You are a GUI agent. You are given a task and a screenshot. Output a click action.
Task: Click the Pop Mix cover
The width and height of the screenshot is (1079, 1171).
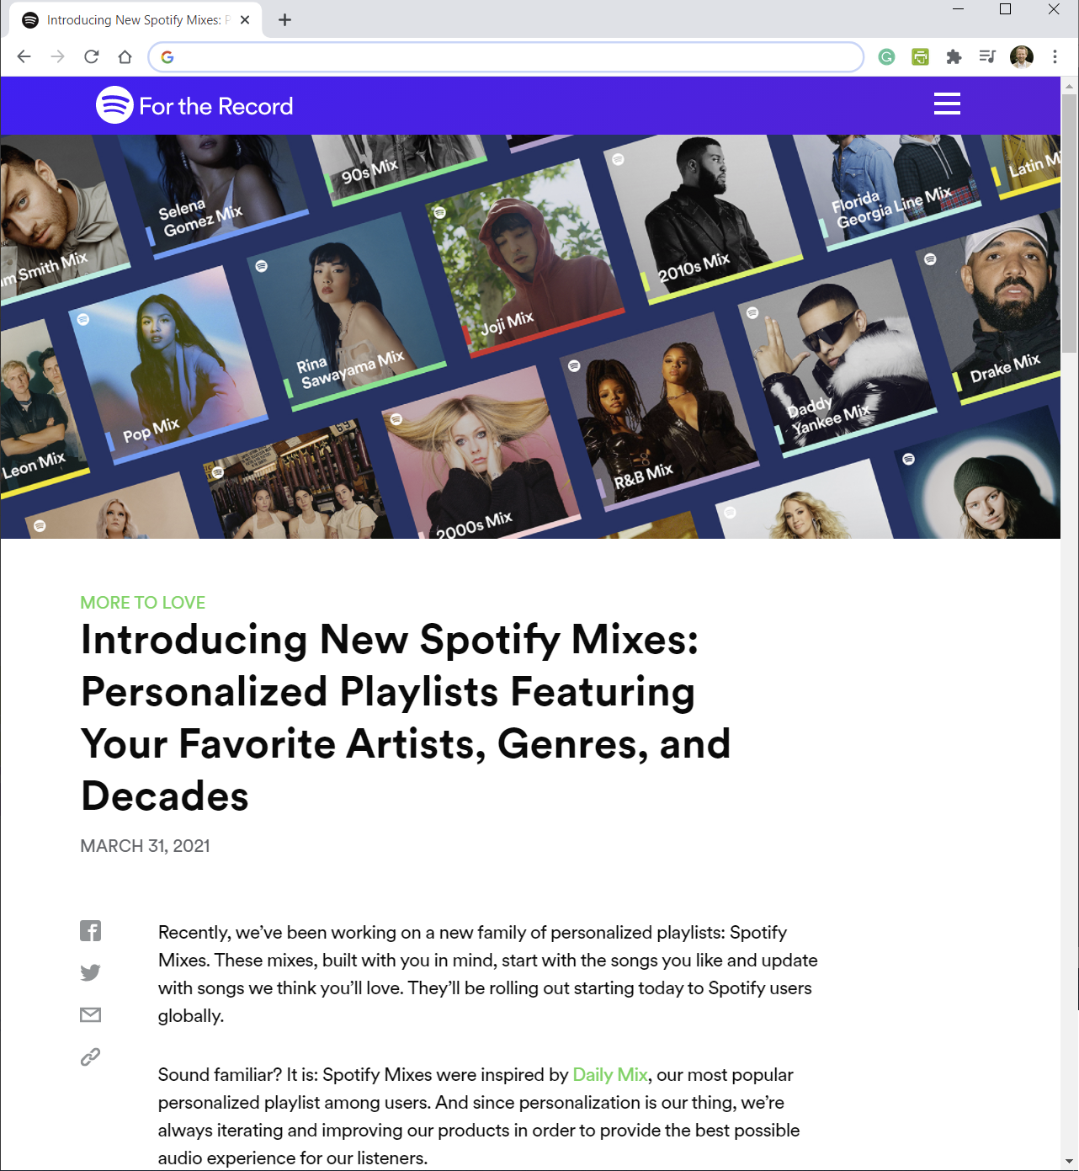[x=167, y=365]
